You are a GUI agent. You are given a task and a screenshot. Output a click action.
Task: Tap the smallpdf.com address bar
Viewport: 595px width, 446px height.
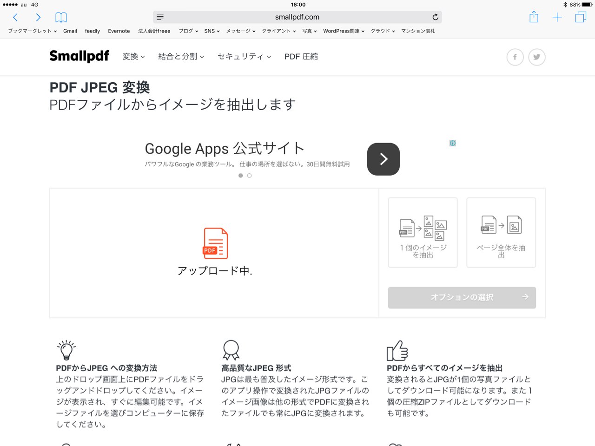click(297, 17)
